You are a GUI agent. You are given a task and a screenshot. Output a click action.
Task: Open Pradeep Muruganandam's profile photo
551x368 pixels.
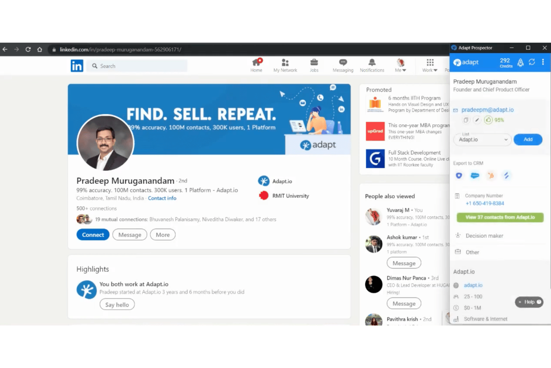[105, 143]
